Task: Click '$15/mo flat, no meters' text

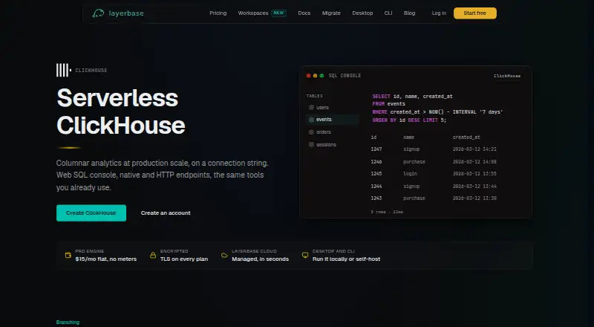Action: tap(106, 259)
